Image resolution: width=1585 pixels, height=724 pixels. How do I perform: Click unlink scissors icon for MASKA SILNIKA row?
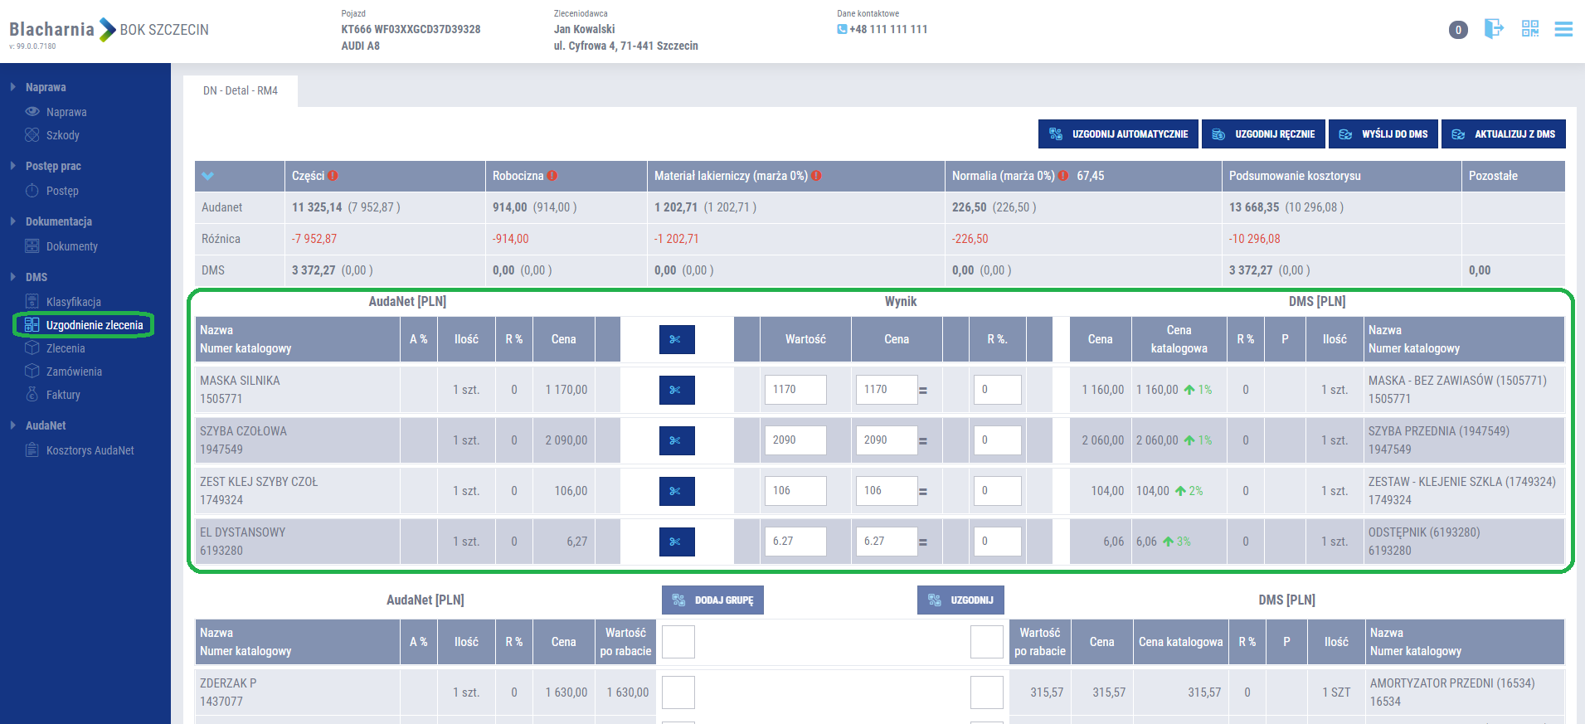[x=677, y=390]
